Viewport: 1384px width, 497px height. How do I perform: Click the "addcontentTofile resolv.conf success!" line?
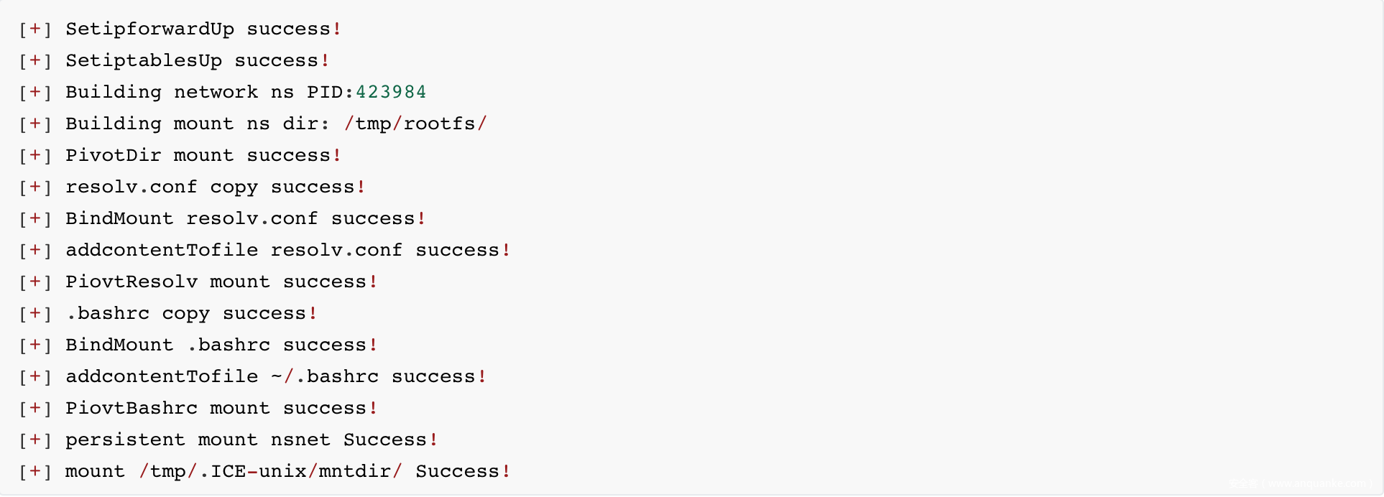pyautogui.click(x=287, y=251)
